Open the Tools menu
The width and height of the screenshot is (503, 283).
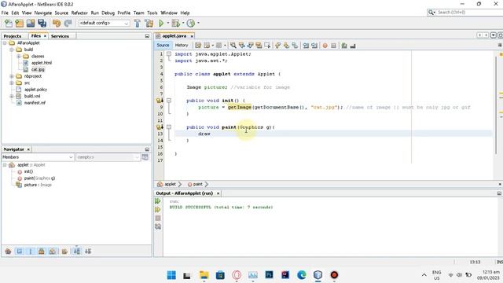coord(152,13)
